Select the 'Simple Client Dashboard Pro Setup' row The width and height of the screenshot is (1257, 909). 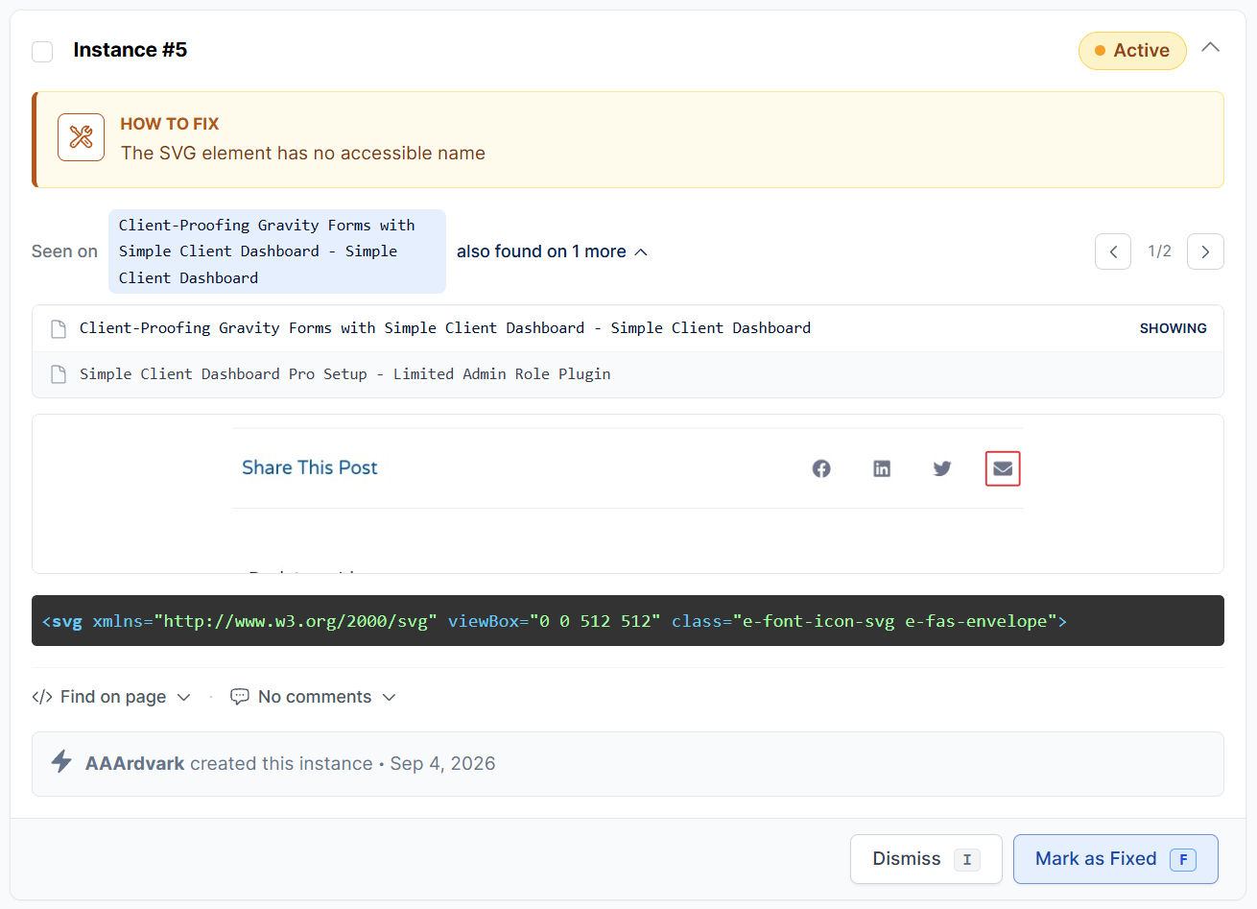628,374
